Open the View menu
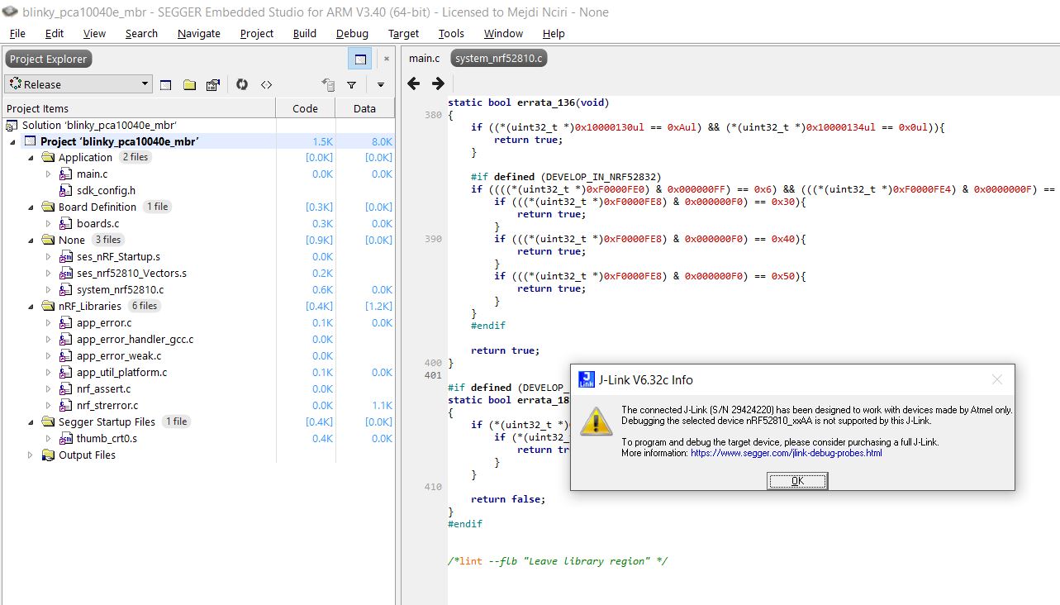1060x605 pixels. click(x=94, y=33)
